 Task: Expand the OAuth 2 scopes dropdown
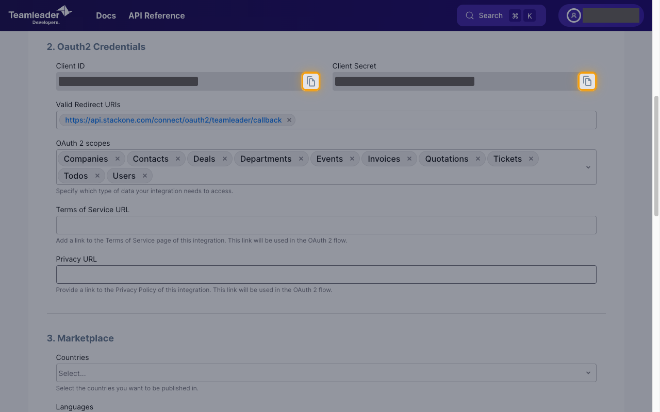pos(588,167)
